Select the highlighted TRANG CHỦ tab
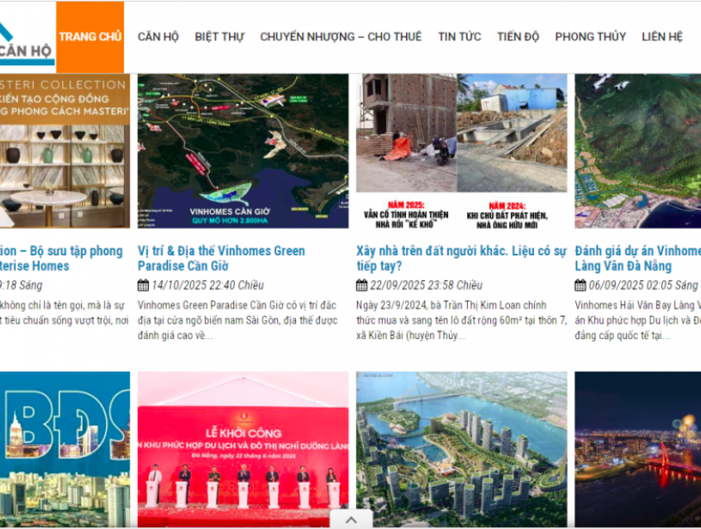Viewport: 701px width, 529px height. (x=90, y=36)
